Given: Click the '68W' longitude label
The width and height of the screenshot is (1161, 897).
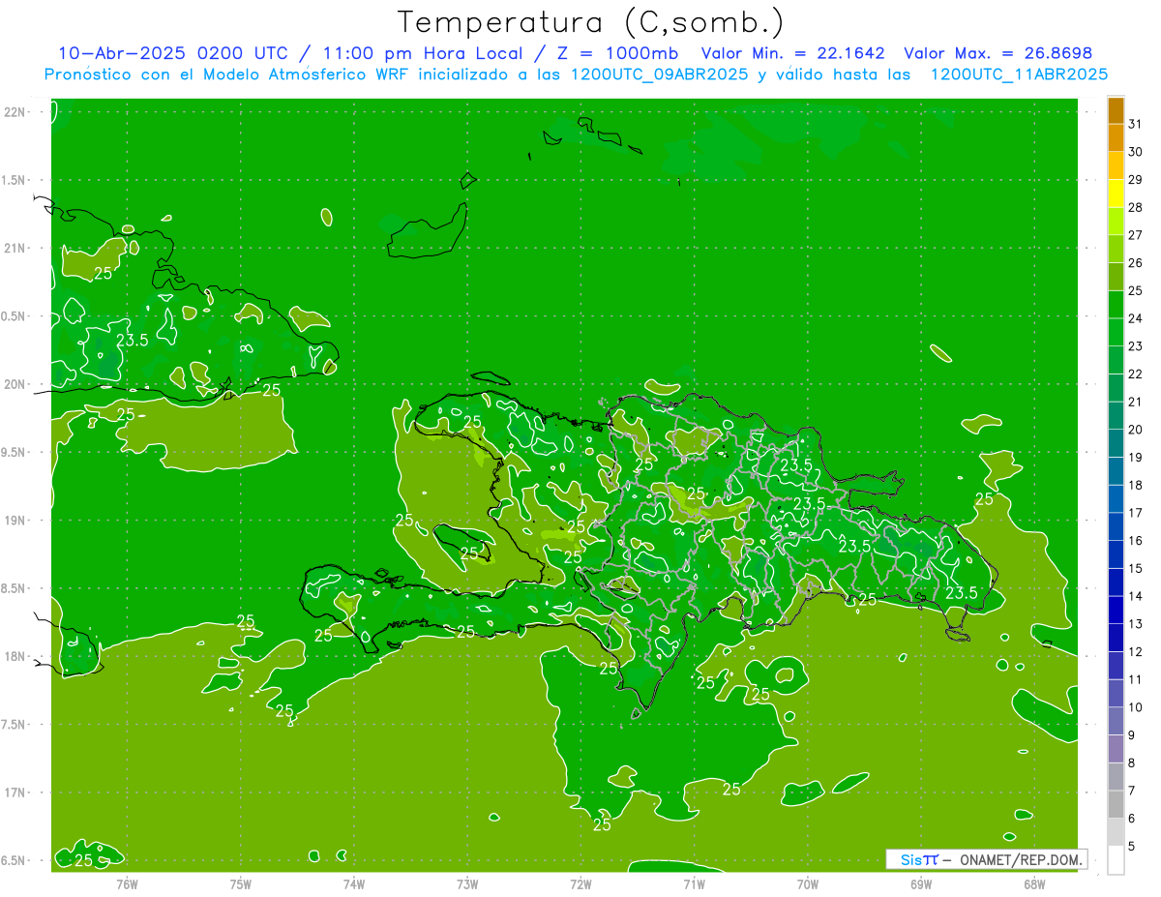Looking at the screenshot, I should coord(1034,884).
